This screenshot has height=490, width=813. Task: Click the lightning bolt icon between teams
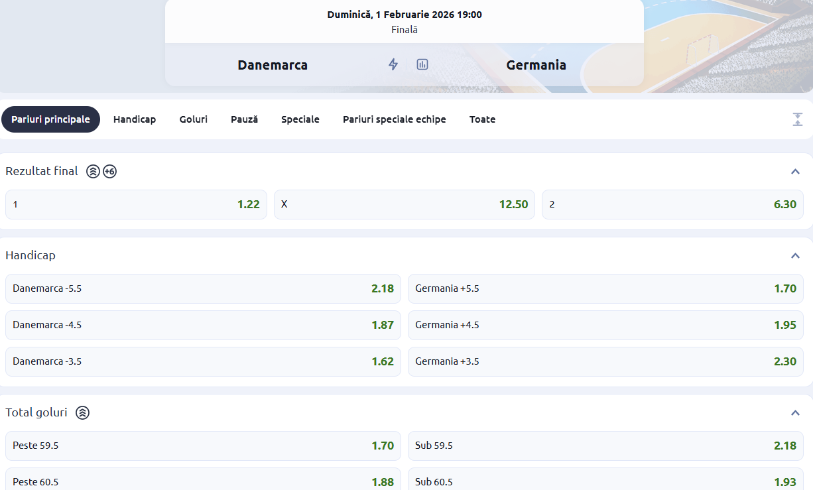click(x=393, y=64)
